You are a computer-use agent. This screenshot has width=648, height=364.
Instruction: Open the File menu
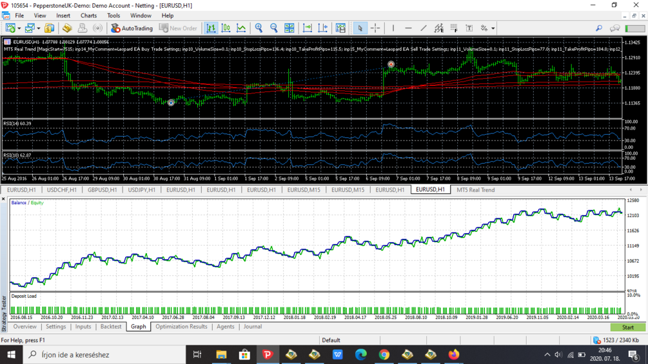coord(19,15)
